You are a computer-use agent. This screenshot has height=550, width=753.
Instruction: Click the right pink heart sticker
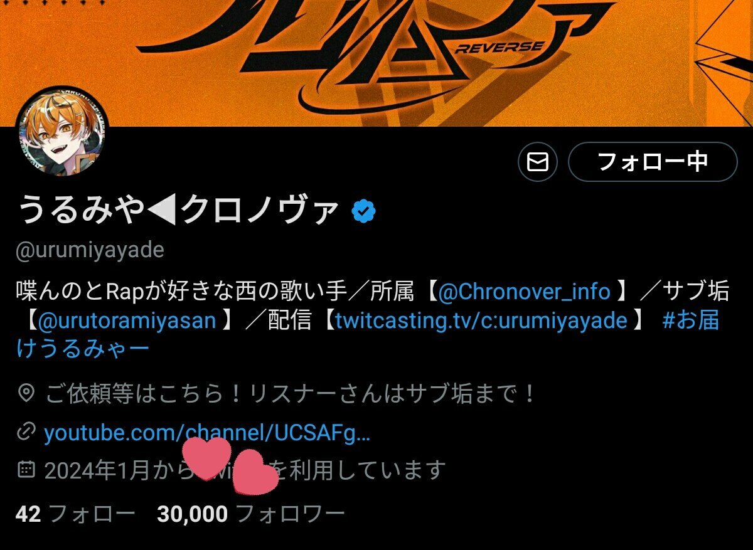click(x=254, y=472)
